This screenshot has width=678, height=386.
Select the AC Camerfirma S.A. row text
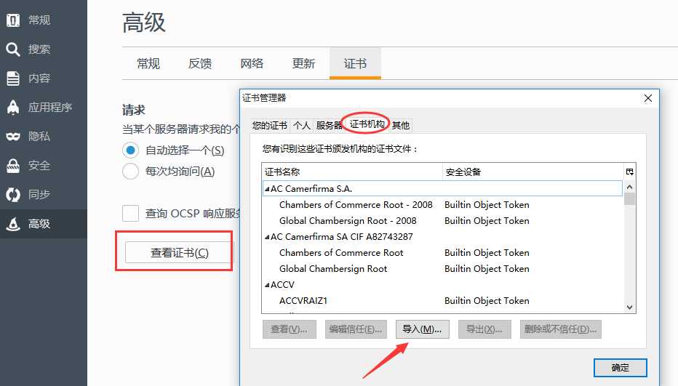311,189
